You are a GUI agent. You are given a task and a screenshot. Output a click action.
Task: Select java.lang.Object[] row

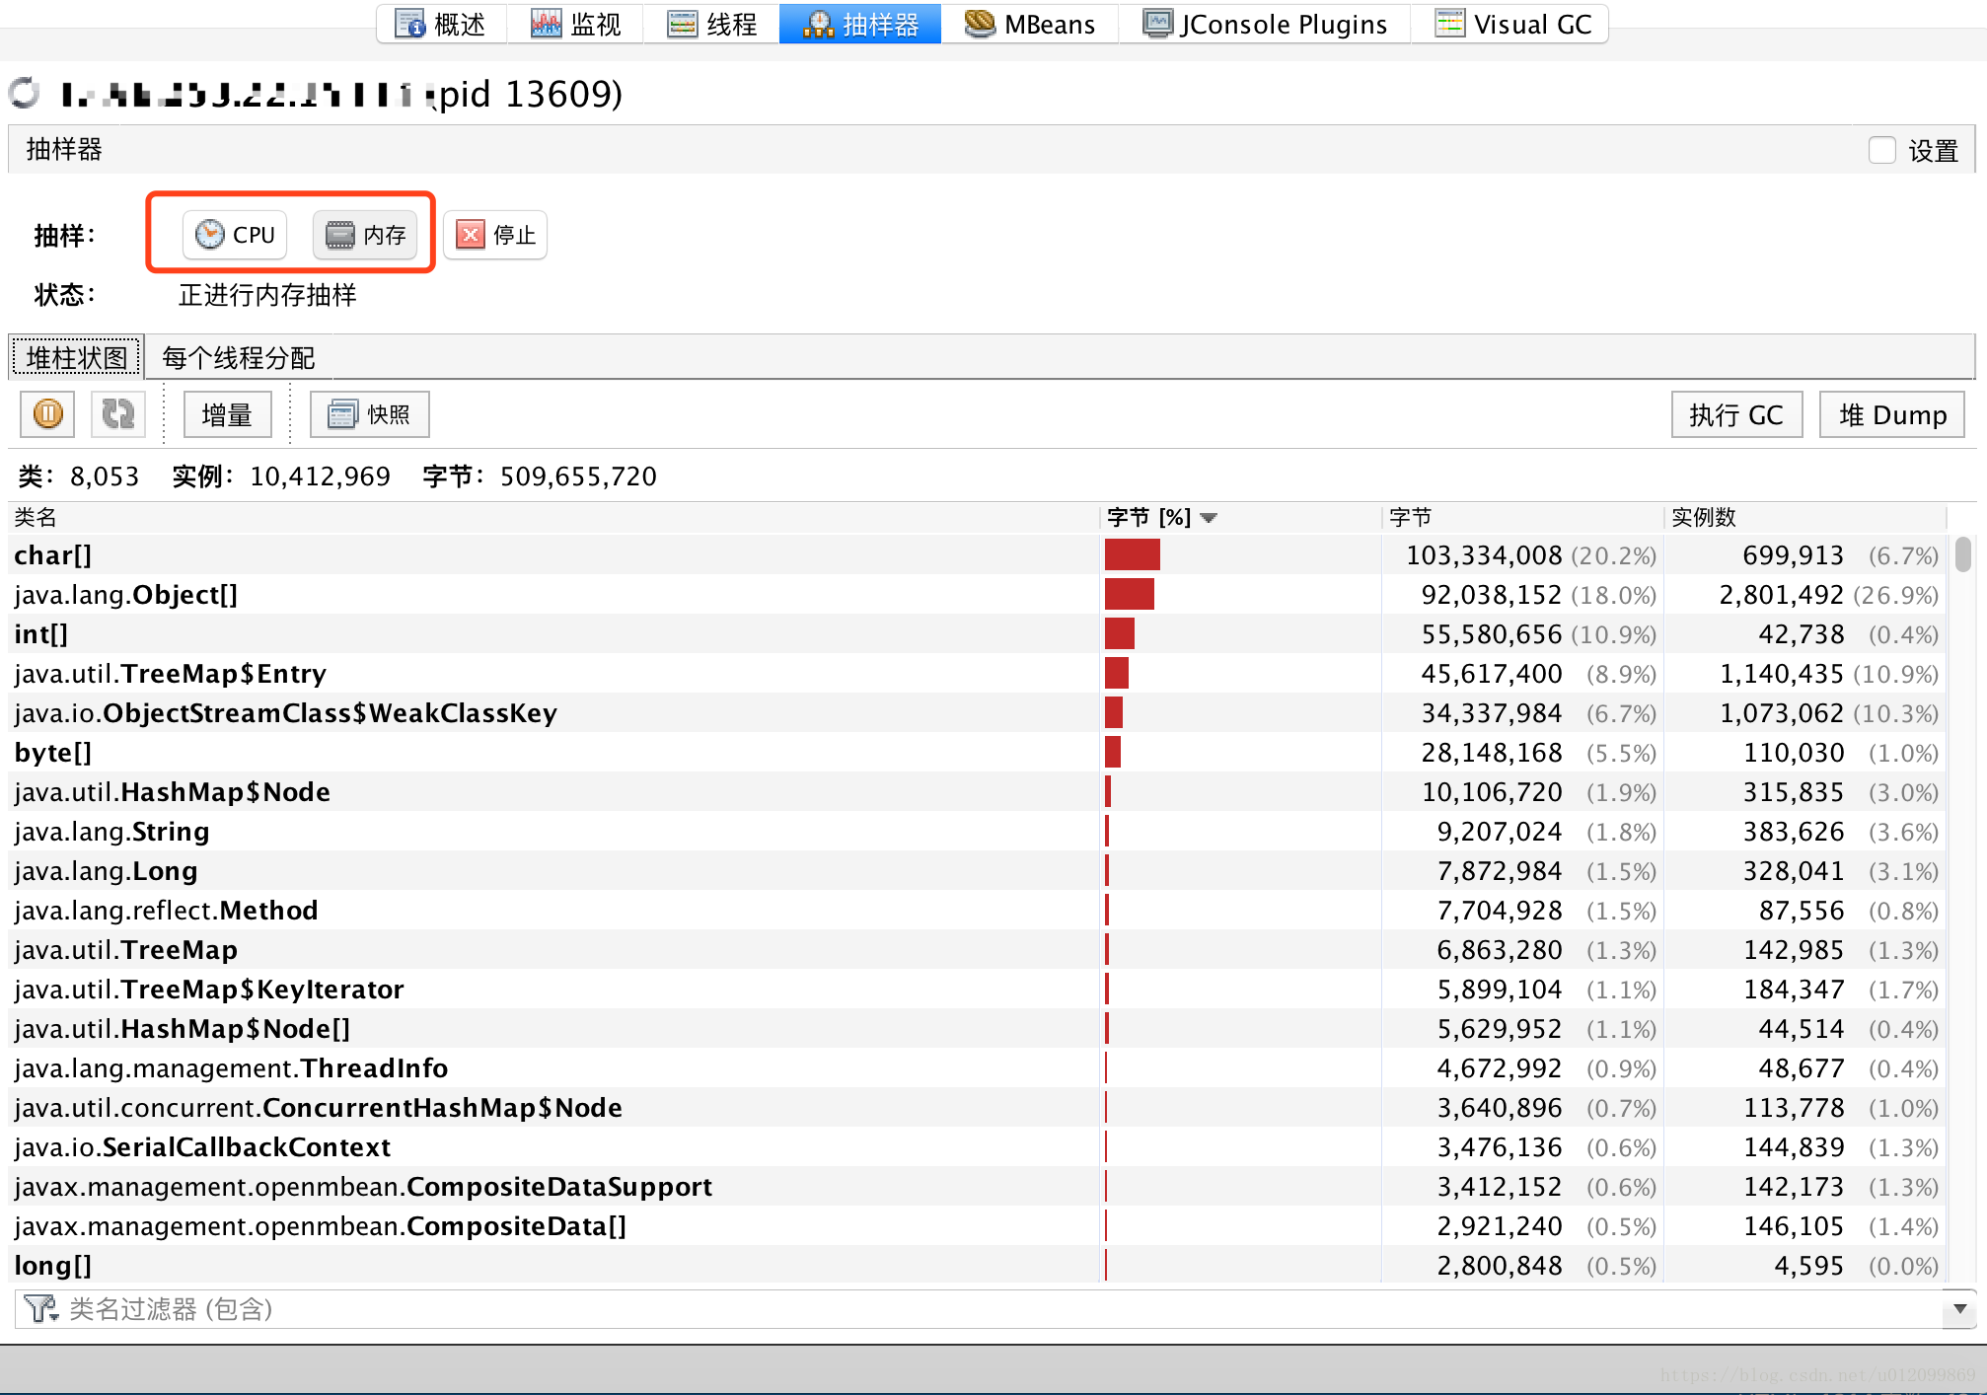[977, 594]
